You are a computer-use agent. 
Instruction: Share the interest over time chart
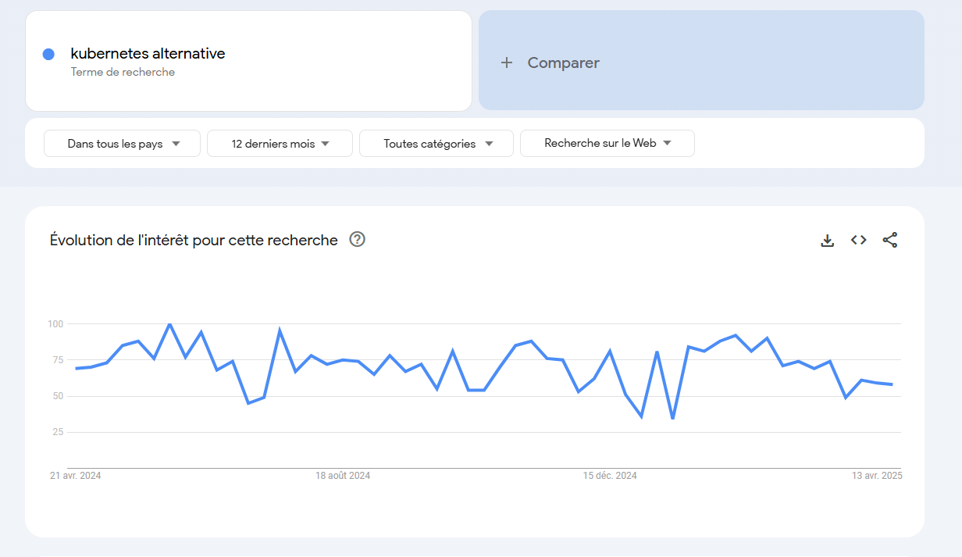point(890,241)
